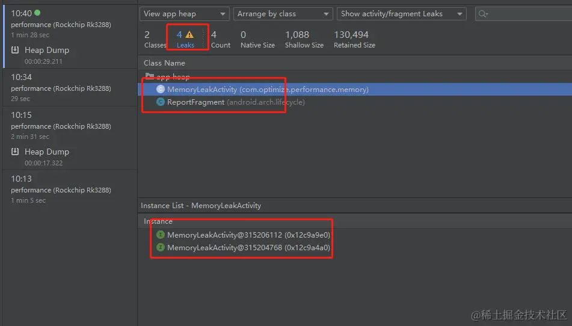Click the green recording indicator at 10:40

pyautogui.click(x=37, y=13)
